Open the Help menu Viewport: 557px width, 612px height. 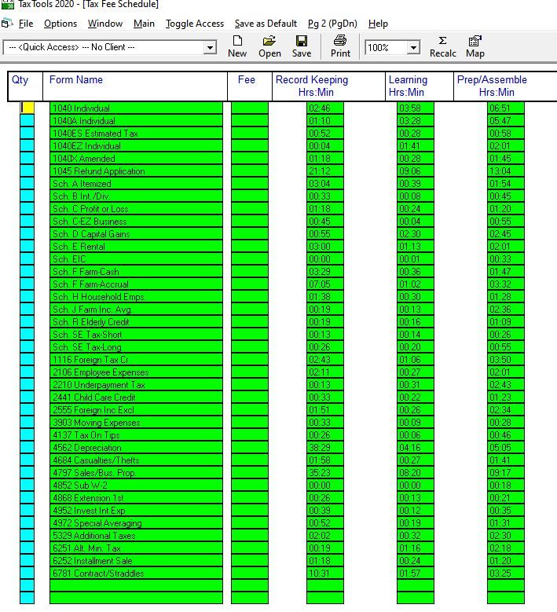pyautogui.click(x=378, y=24)
